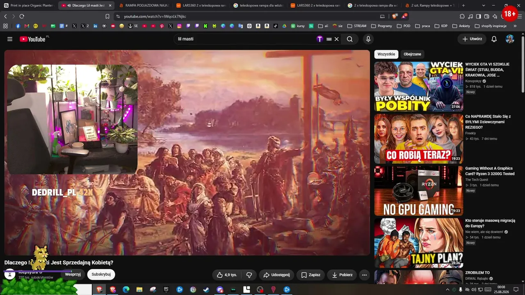Expand the POD bookmarks folder

(x=404, y=26)
